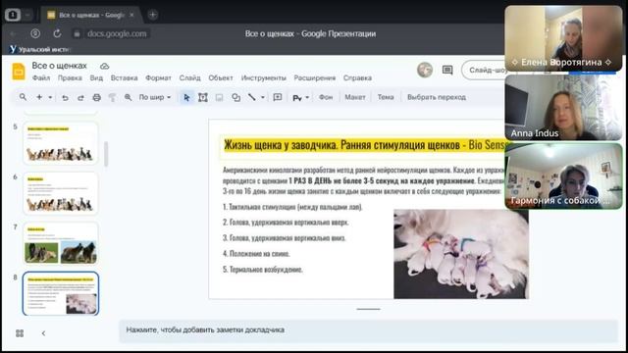Click list item '1. Тактильная стимуляция'
Screen dimensions: 628x353
(x=292, y=207)
